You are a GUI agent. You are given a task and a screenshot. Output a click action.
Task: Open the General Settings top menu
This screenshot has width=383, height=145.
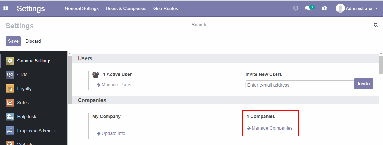pyautogui.click(x=82, y=8)
